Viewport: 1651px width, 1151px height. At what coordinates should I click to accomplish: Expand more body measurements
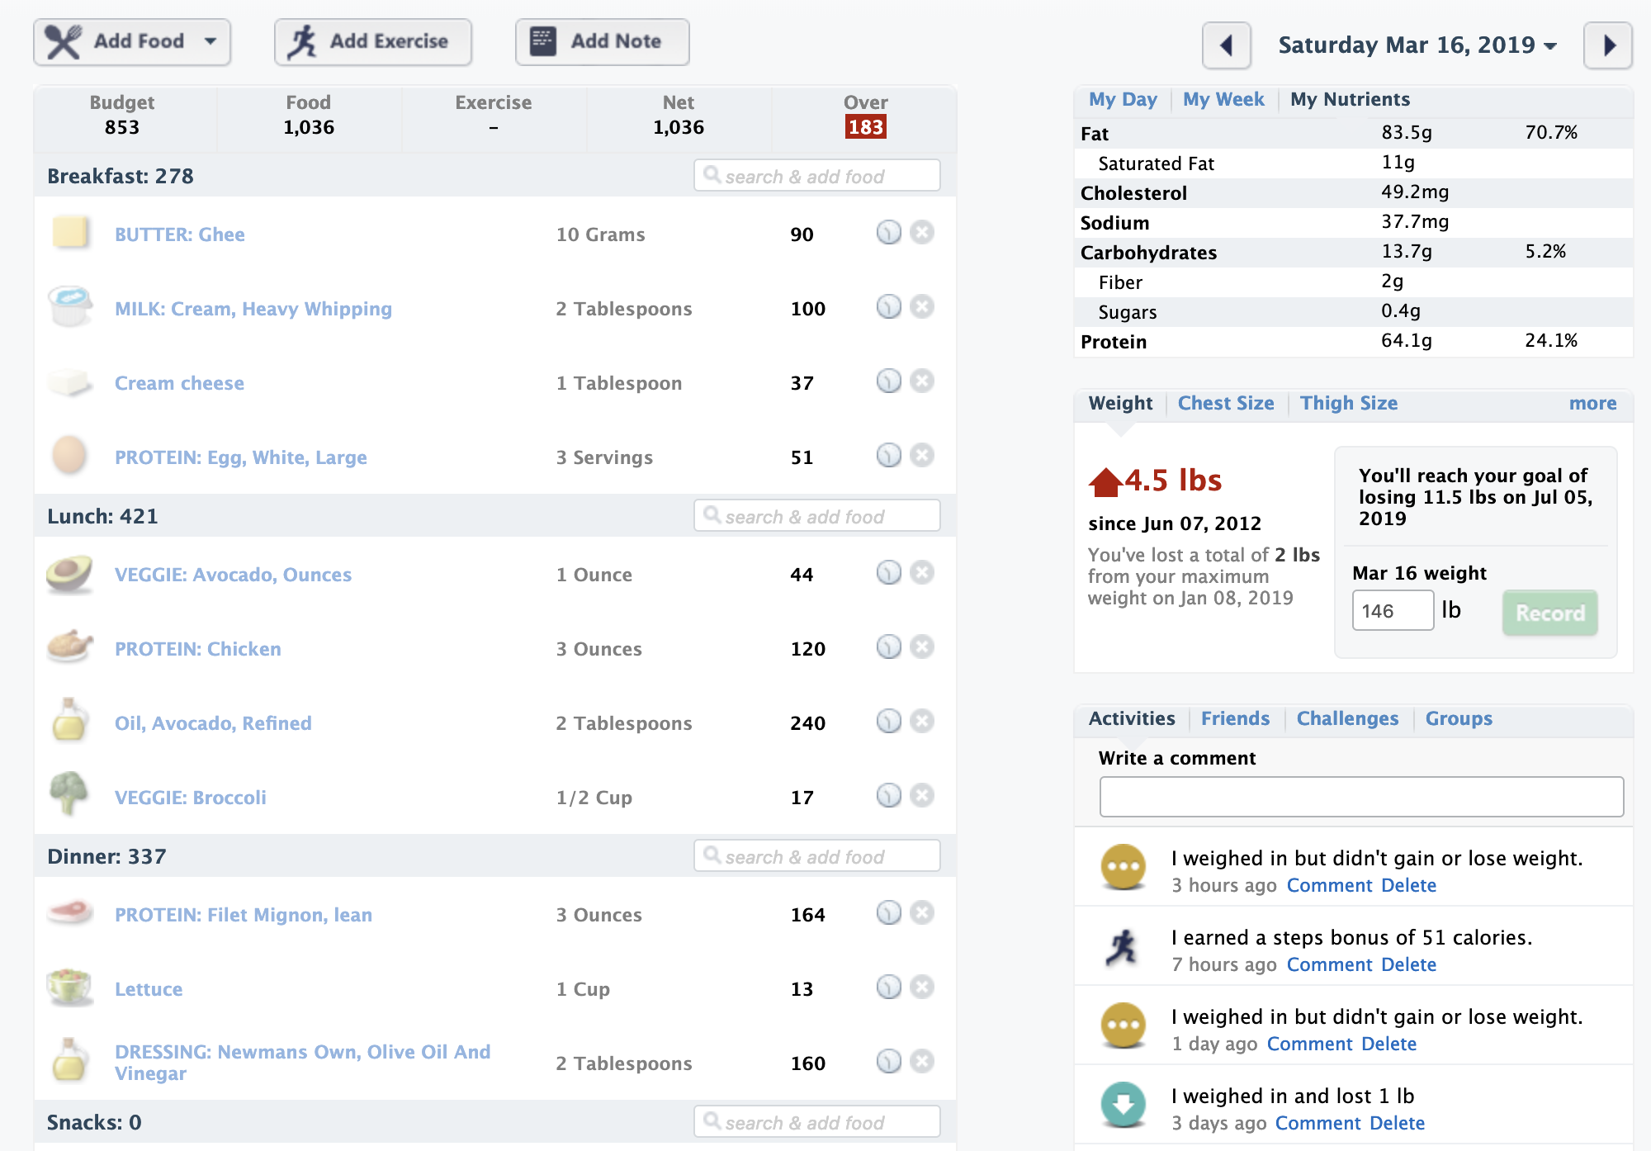[1592, 404]
